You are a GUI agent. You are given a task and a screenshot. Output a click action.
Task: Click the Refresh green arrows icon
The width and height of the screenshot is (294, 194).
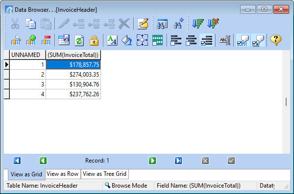(79, 40)
